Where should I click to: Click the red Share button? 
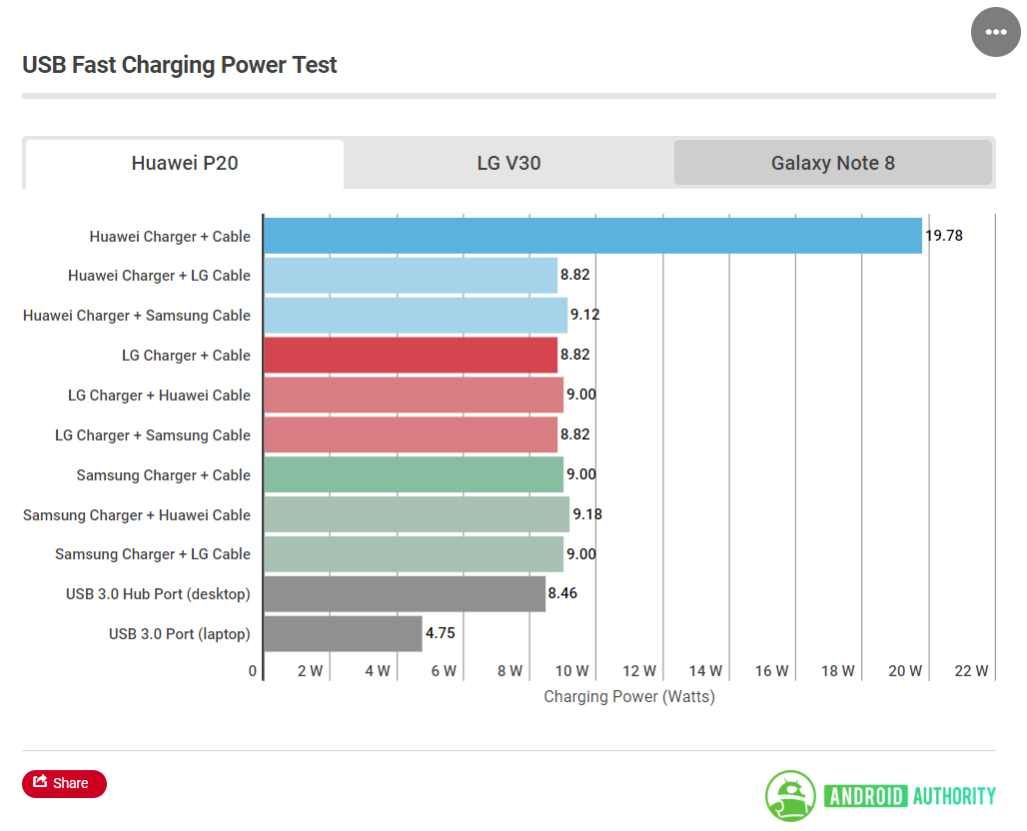pos(64,783)
